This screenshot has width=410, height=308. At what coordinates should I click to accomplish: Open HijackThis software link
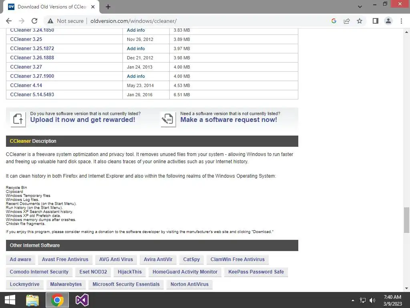(x=130, y=272)
